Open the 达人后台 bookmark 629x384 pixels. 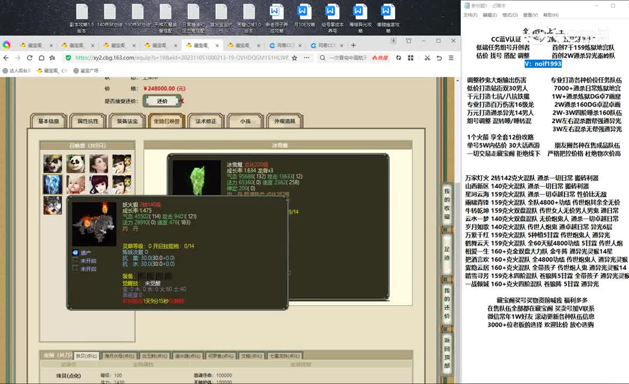click(x=17, y=70)
